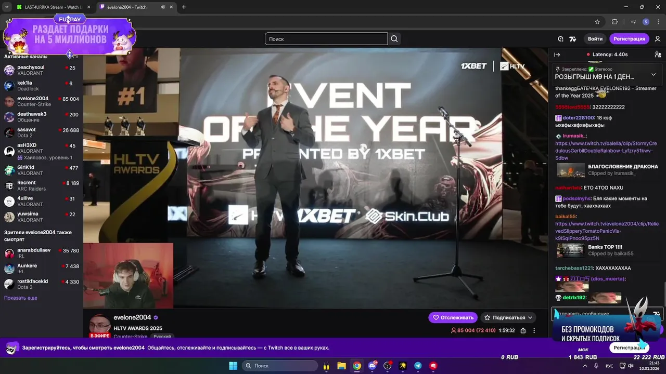Image resolution: width=666 pixels, height=374 pixels.
Task: Open 4uilive channel in sidebar
Action: tap(41, 201)
